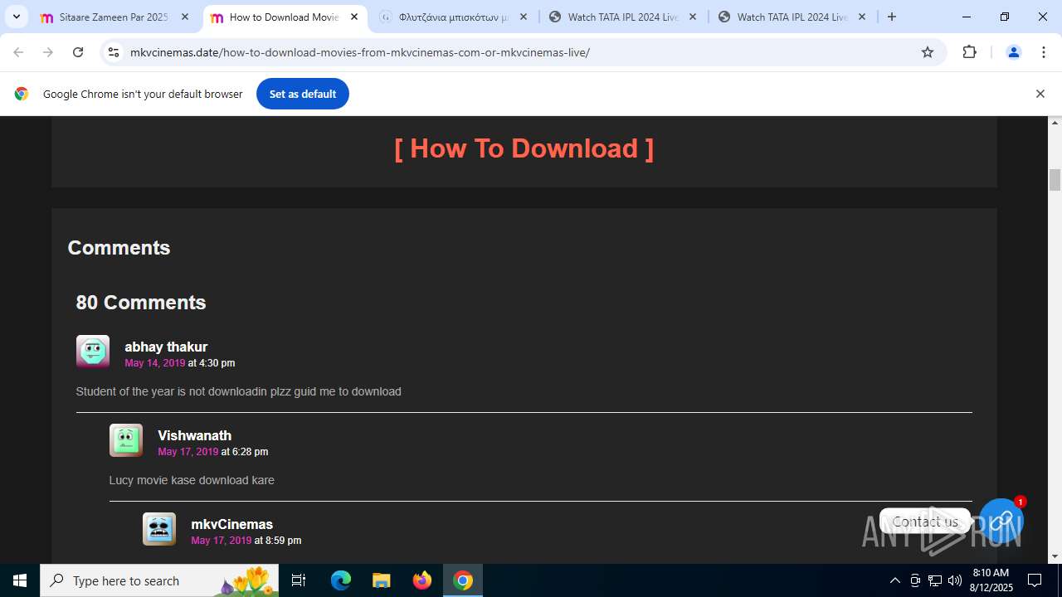The image size is (1062, 597).
Task: Open the Chrome three-dot menu
Action: [1043, 52]
